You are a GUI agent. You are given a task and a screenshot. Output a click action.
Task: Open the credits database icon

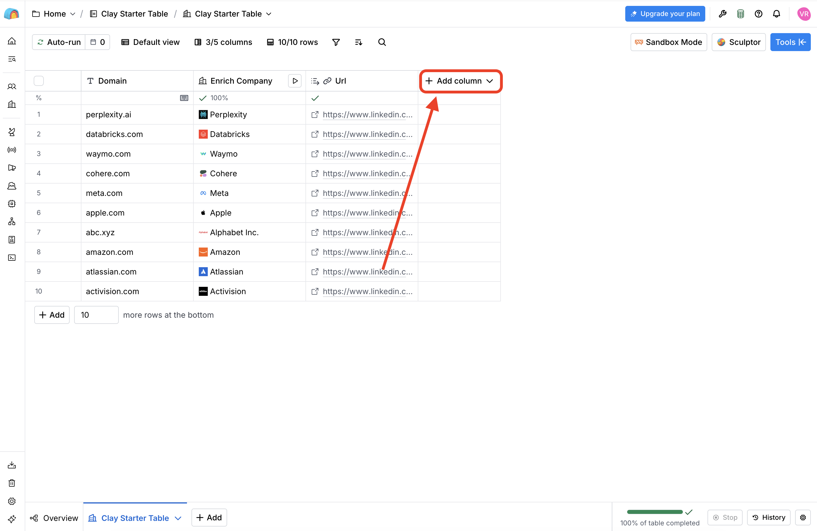point(740,14)
